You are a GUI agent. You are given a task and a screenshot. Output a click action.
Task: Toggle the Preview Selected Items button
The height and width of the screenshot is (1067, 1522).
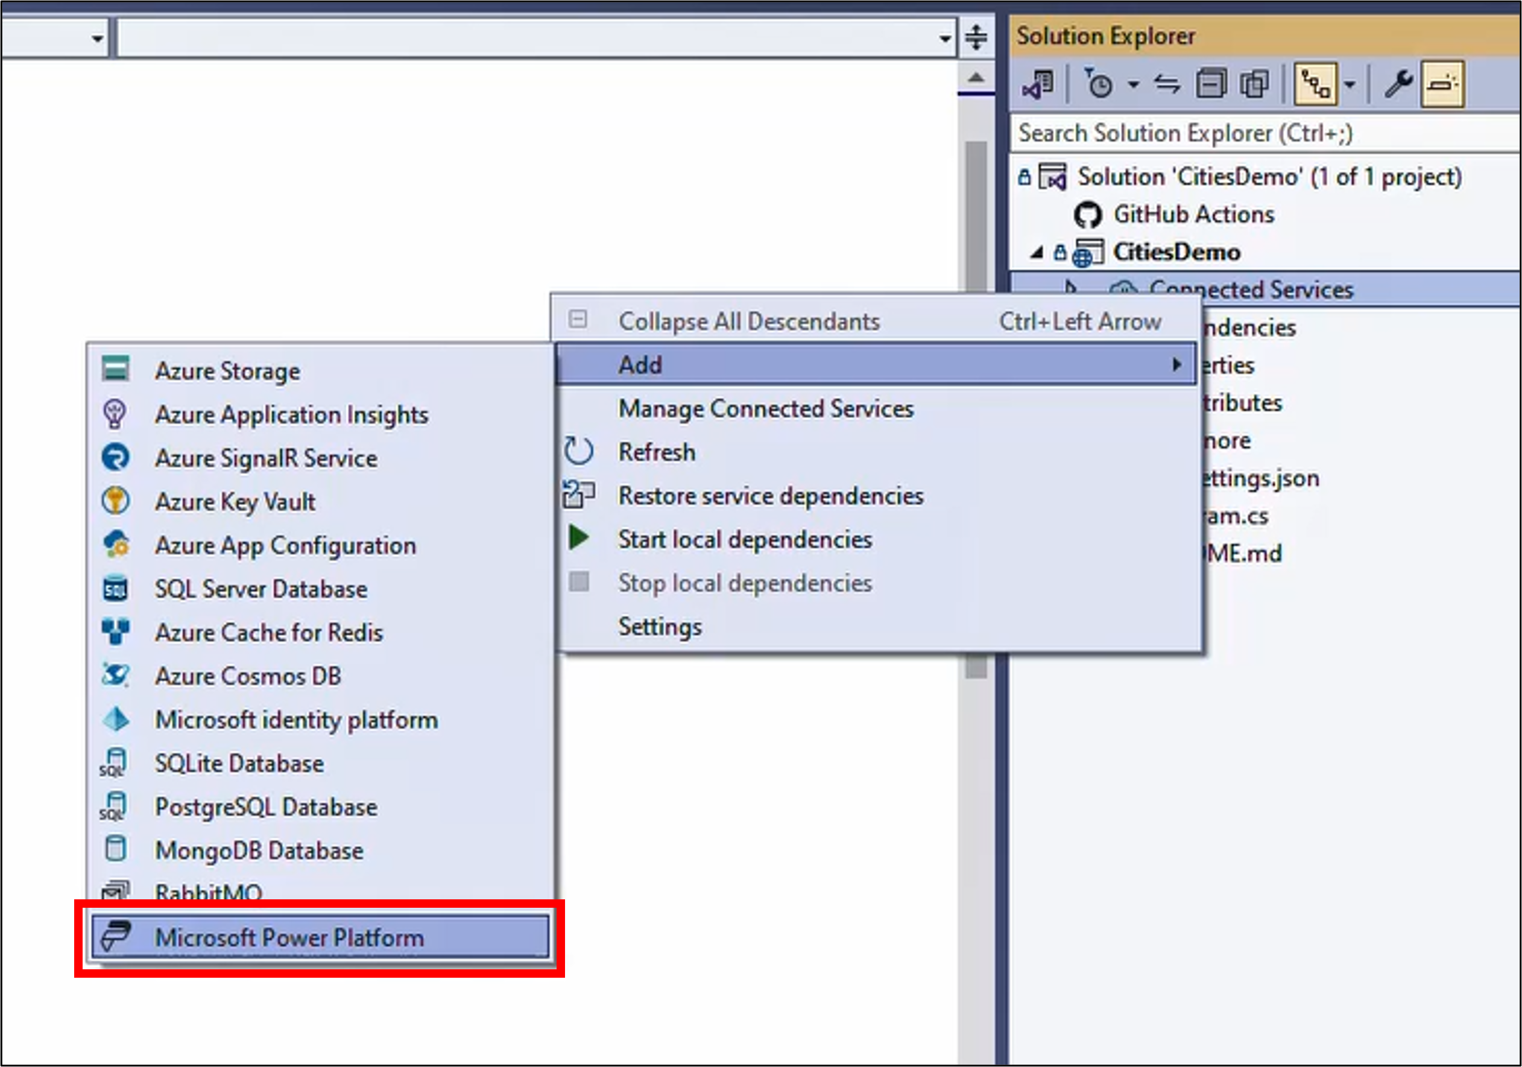point(1442,84)
